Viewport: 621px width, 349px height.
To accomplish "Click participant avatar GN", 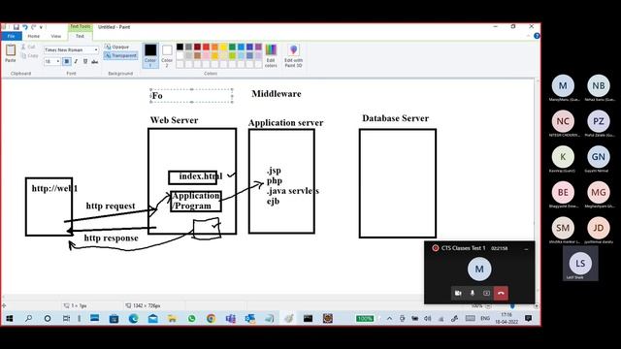I will [x=599, y=157].
